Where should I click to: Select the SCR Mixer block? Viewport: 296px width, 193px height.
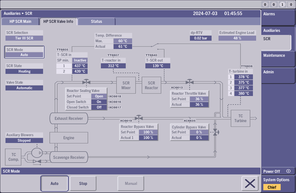point(126,85)
